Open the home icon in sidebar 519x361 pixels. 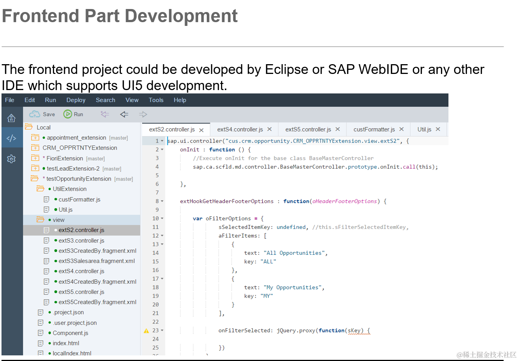pyautogui.click(x=11, y=118)
